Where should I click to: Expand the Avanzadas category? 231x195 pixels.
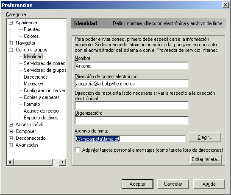(x=11, y=145)
